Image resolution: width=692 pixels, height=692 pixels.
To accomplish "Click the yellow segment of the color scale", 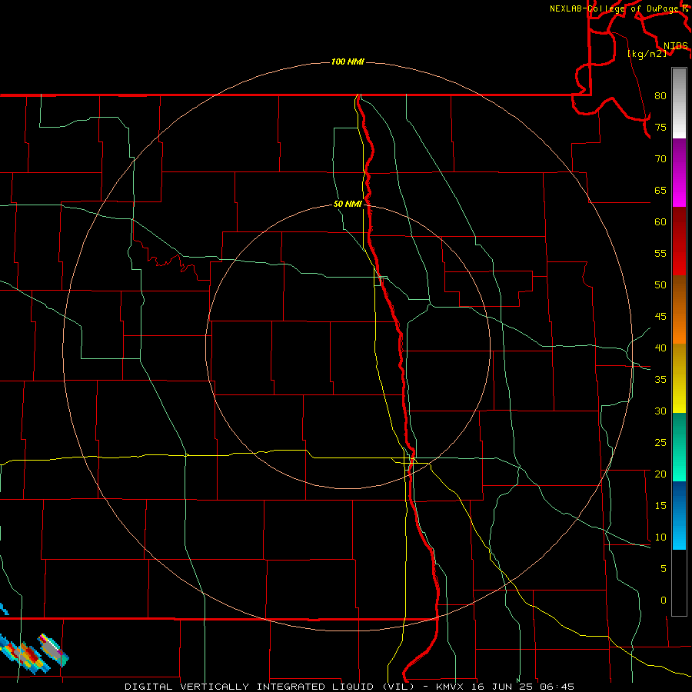I will (679, 378).
